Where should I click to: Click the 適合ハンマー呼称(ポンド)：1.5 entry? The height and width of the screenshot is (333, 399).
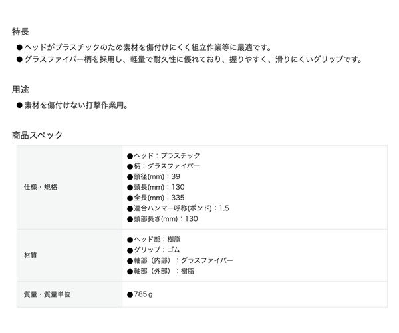point(178,208)
